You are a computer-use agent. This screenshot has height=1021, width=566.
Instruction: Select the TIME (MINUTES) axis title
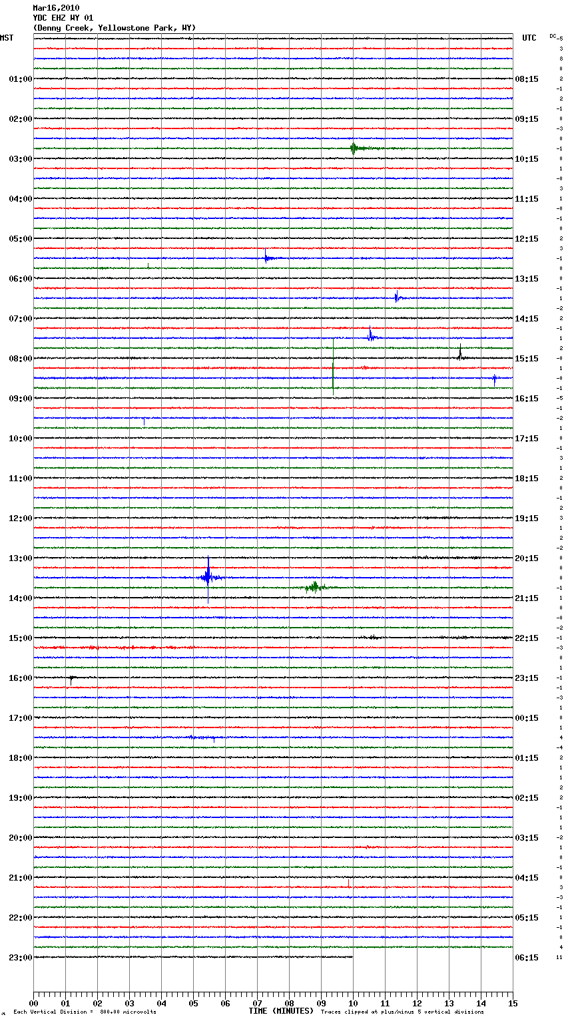[281, 1011]
